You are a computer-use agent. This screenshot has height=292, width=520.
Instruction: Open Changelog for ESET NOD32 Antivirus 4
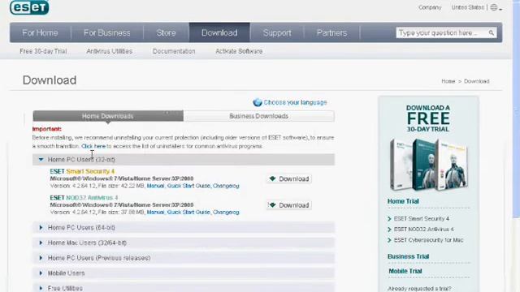point(226,213)
